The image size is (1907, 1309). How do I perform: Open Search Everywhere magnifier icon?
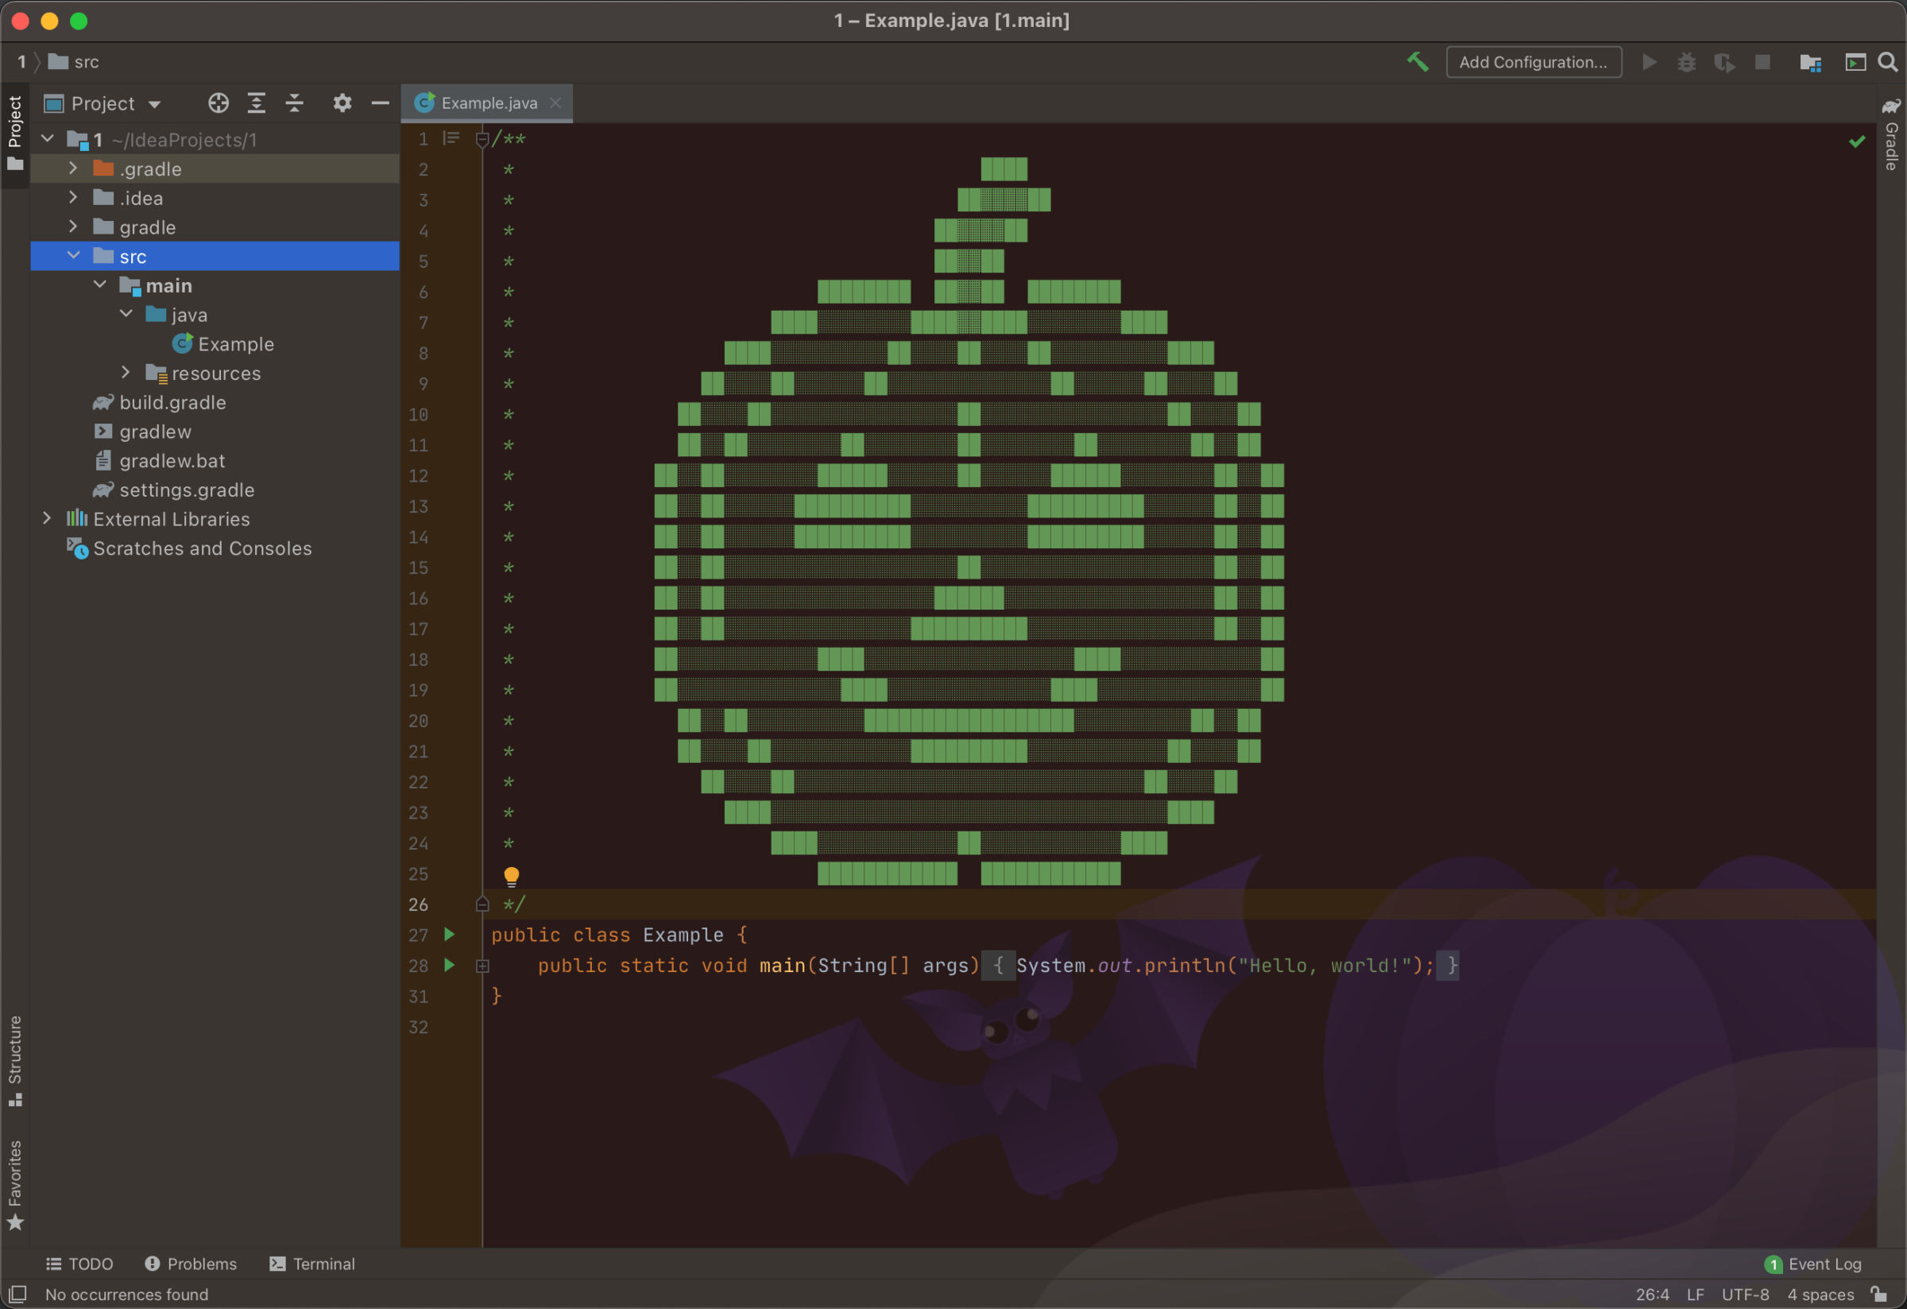(x=1887, y=62)
